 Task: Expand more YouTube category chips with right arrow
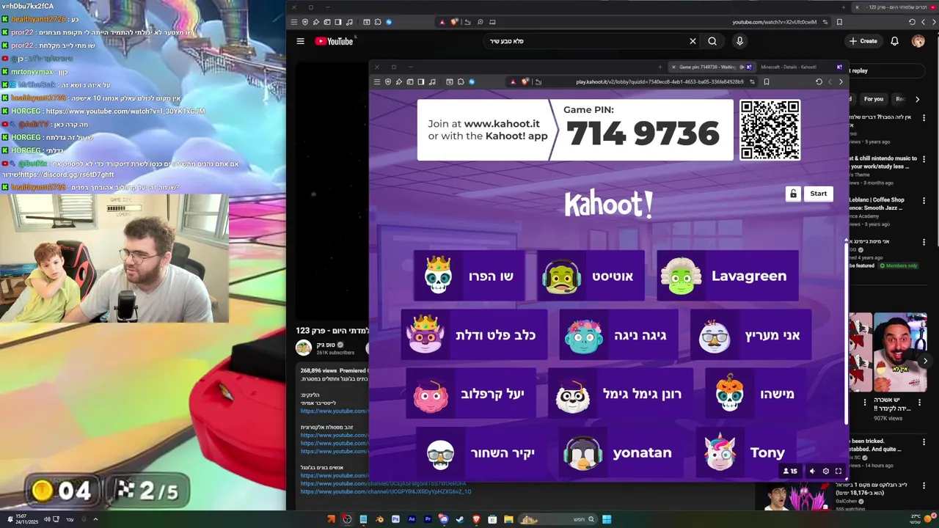pos(917,99)
